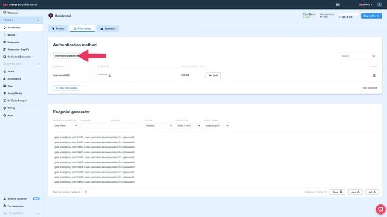The height and width of the screenshot is (217, 387).
Task: Click the eCommerce sidebar icon
Action: coord(4,79)
